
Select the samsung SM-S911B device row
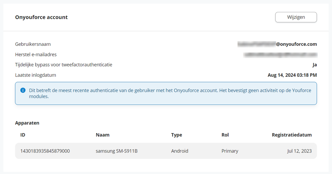[x=117, y=151]
